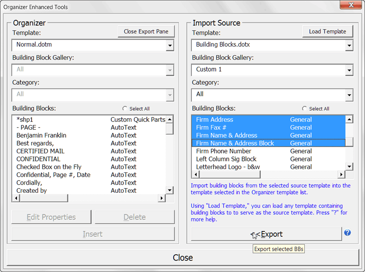The width and height of the screenshot is (365, 272).
Task: Select Firm Fax # in Import Source list
Action: 269,127
